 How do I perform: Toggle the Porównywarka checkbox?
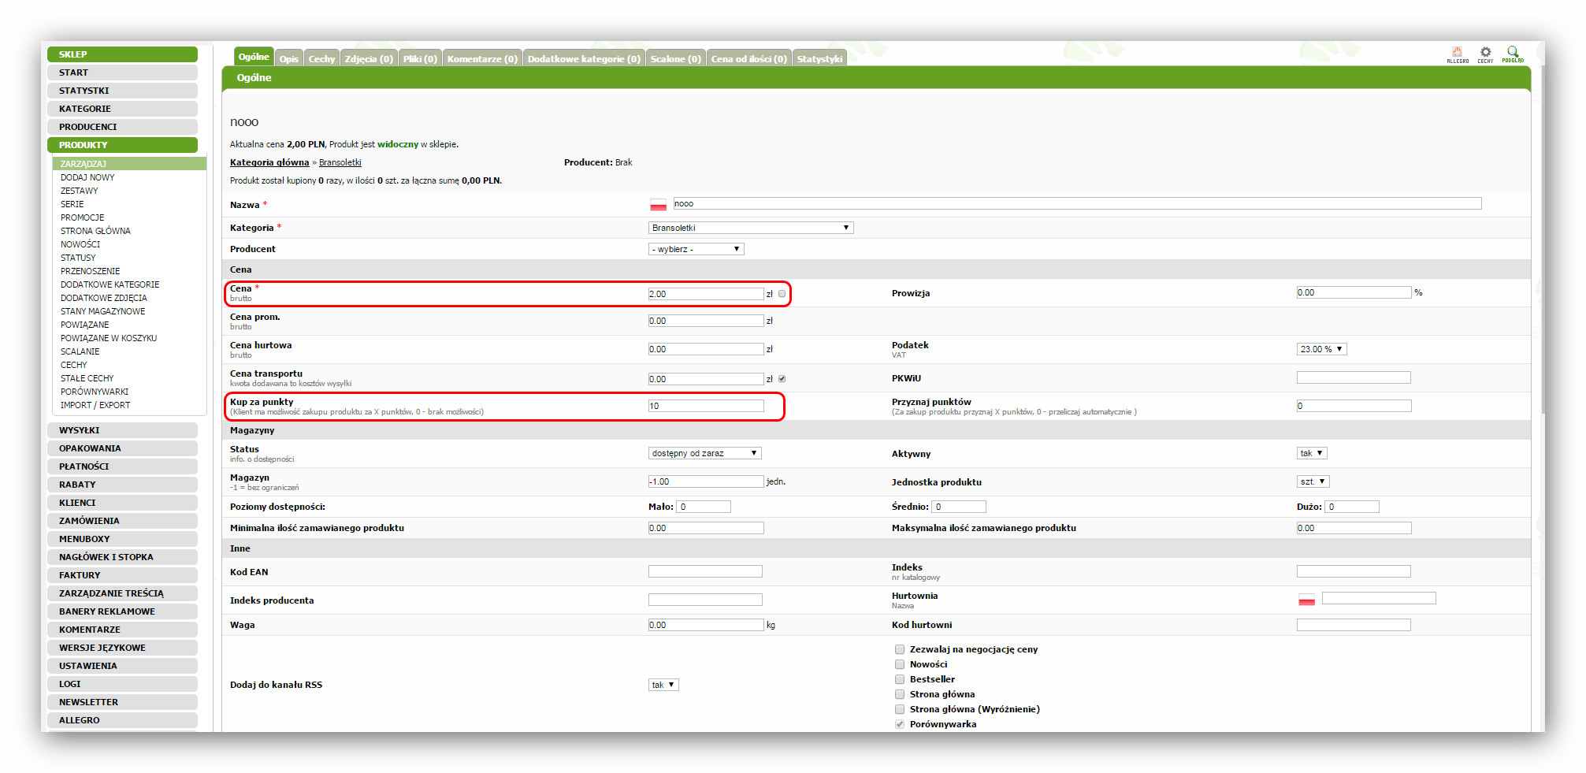click(899, 724)
